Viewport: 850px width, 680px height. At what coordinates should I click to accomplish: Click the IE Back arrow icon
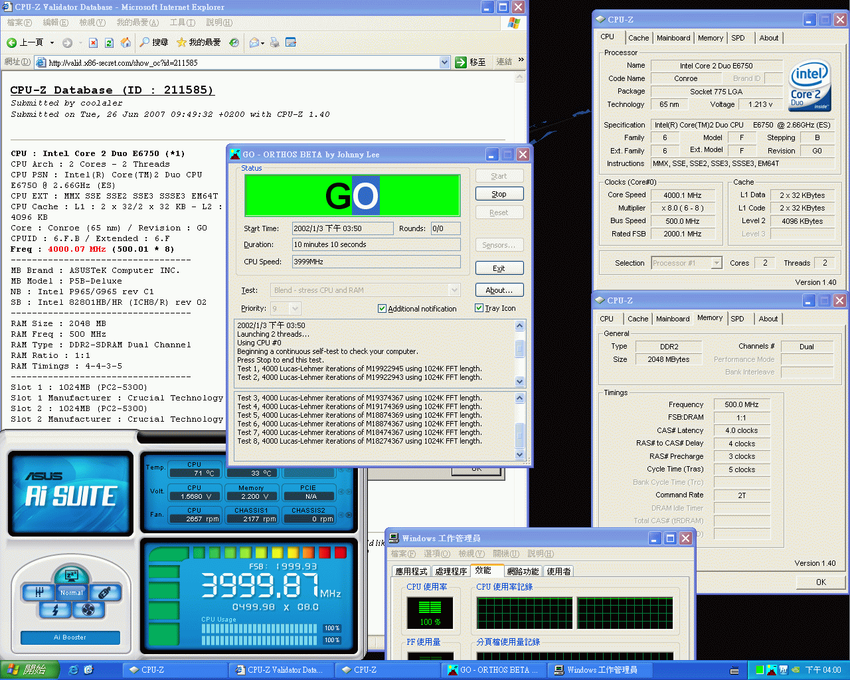[11, 42]
